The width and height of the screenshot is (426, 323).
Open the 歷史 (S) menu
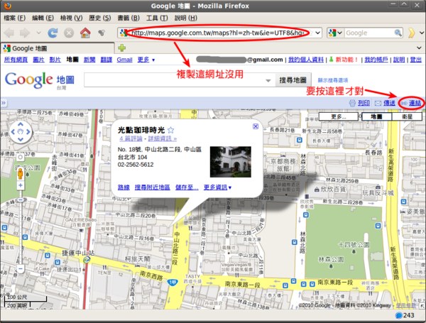pos(99,18)
